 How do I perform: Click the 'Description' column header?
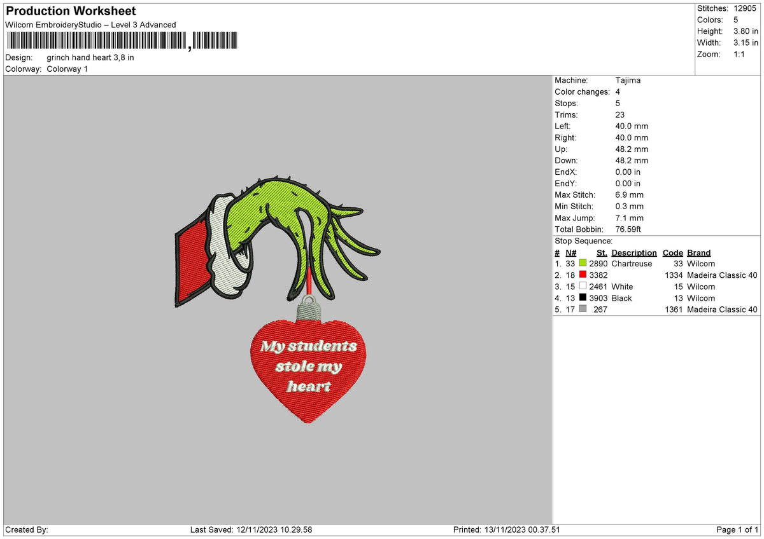click(634, 253)
